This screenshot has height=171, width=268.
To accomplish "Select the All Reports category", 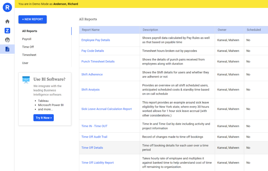I will coord(30,31).
